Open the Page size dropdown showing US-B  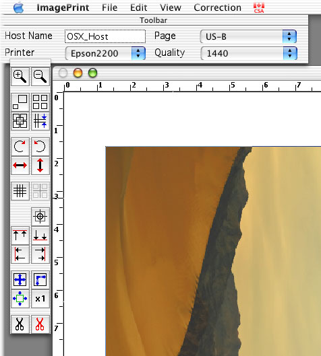(x=248, y=36)
